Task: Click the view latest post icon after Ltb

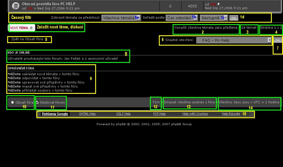Action: 218,4
